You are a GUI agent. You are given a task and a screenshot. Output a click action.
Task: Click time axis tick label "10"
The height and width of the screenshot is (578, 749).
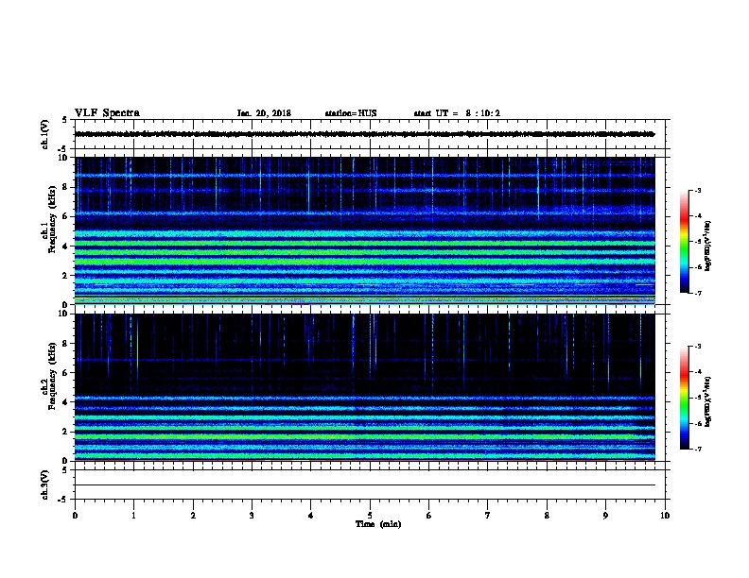coord(665,516)
